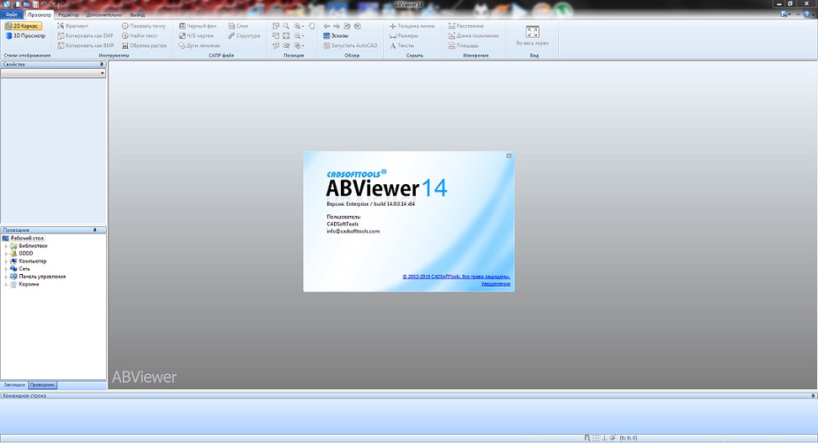
Task: Click the quick access New file icon
Action: 18,4
